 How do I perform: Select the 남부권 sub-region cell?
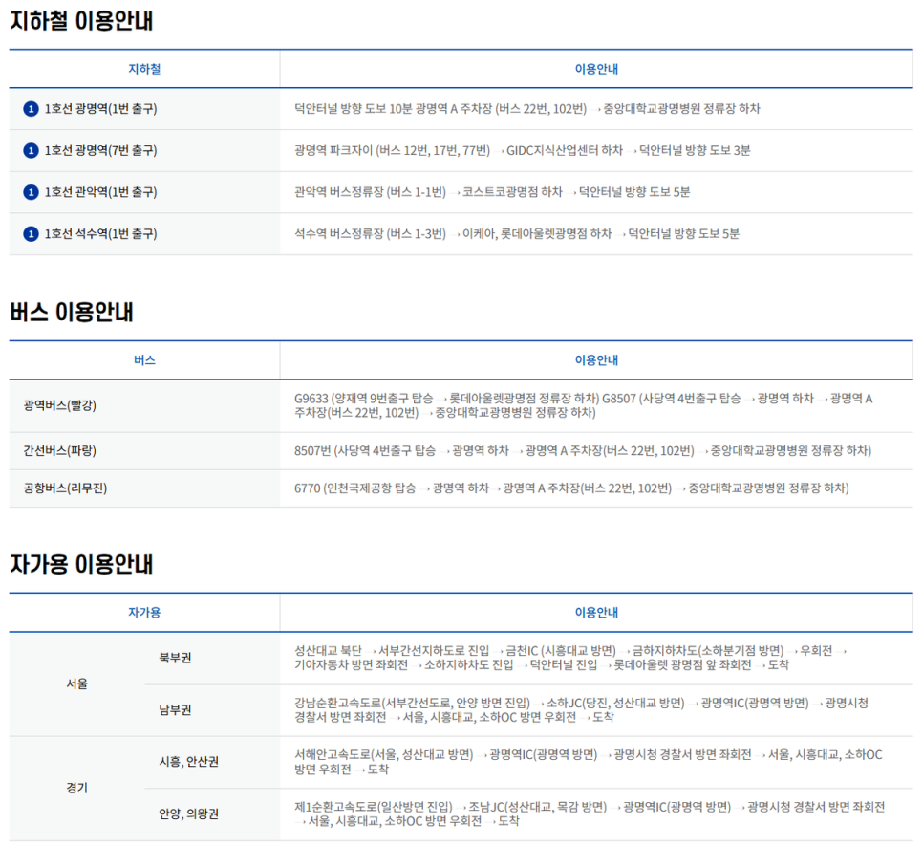175,710
